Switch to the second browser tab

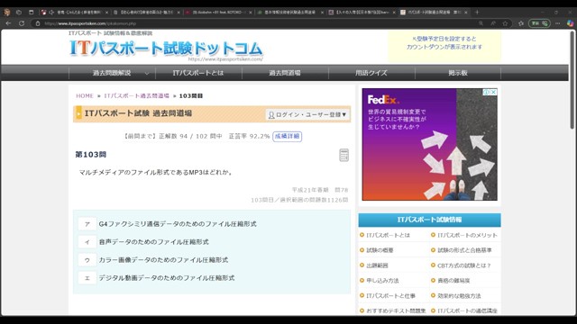pos(146,12)
